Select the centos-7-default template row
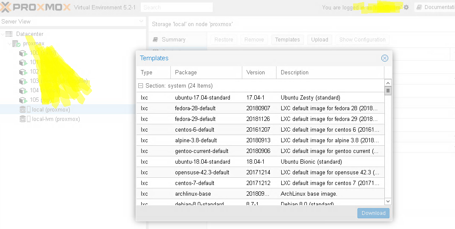Image resolution: width=455 pixels, height=229 pixels. click(260, 183)
